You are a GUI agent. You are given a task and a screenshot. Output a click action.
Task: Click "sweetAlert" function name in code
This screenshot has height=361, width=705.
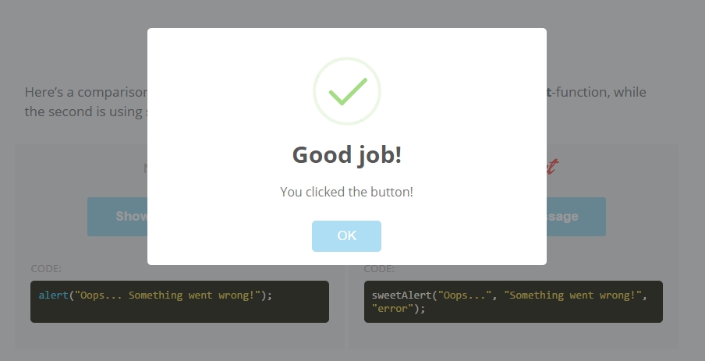(402, 296)
